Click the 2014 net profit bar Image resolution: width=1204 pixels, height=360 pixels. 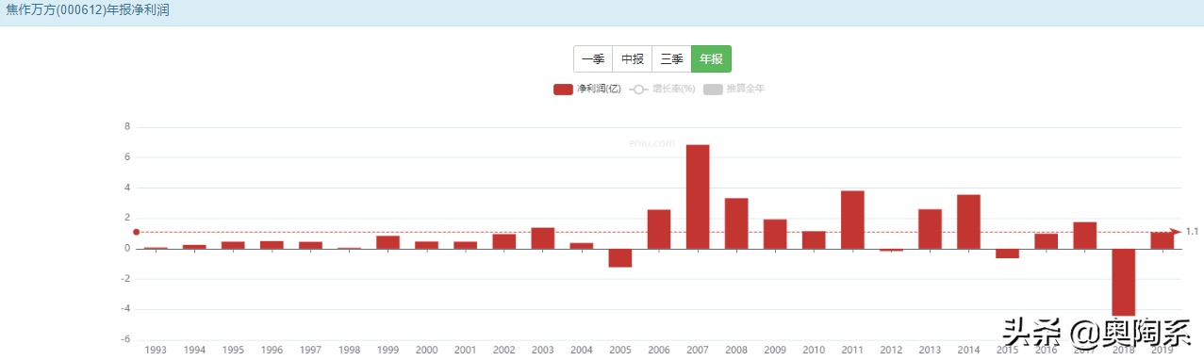click(x=968, y=221)
